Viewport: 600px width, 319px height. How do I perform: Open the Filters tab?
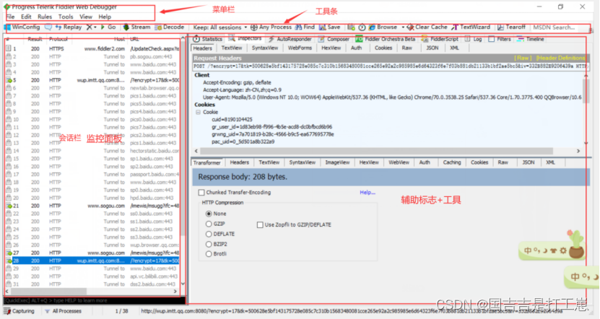[x=500, y=39]
